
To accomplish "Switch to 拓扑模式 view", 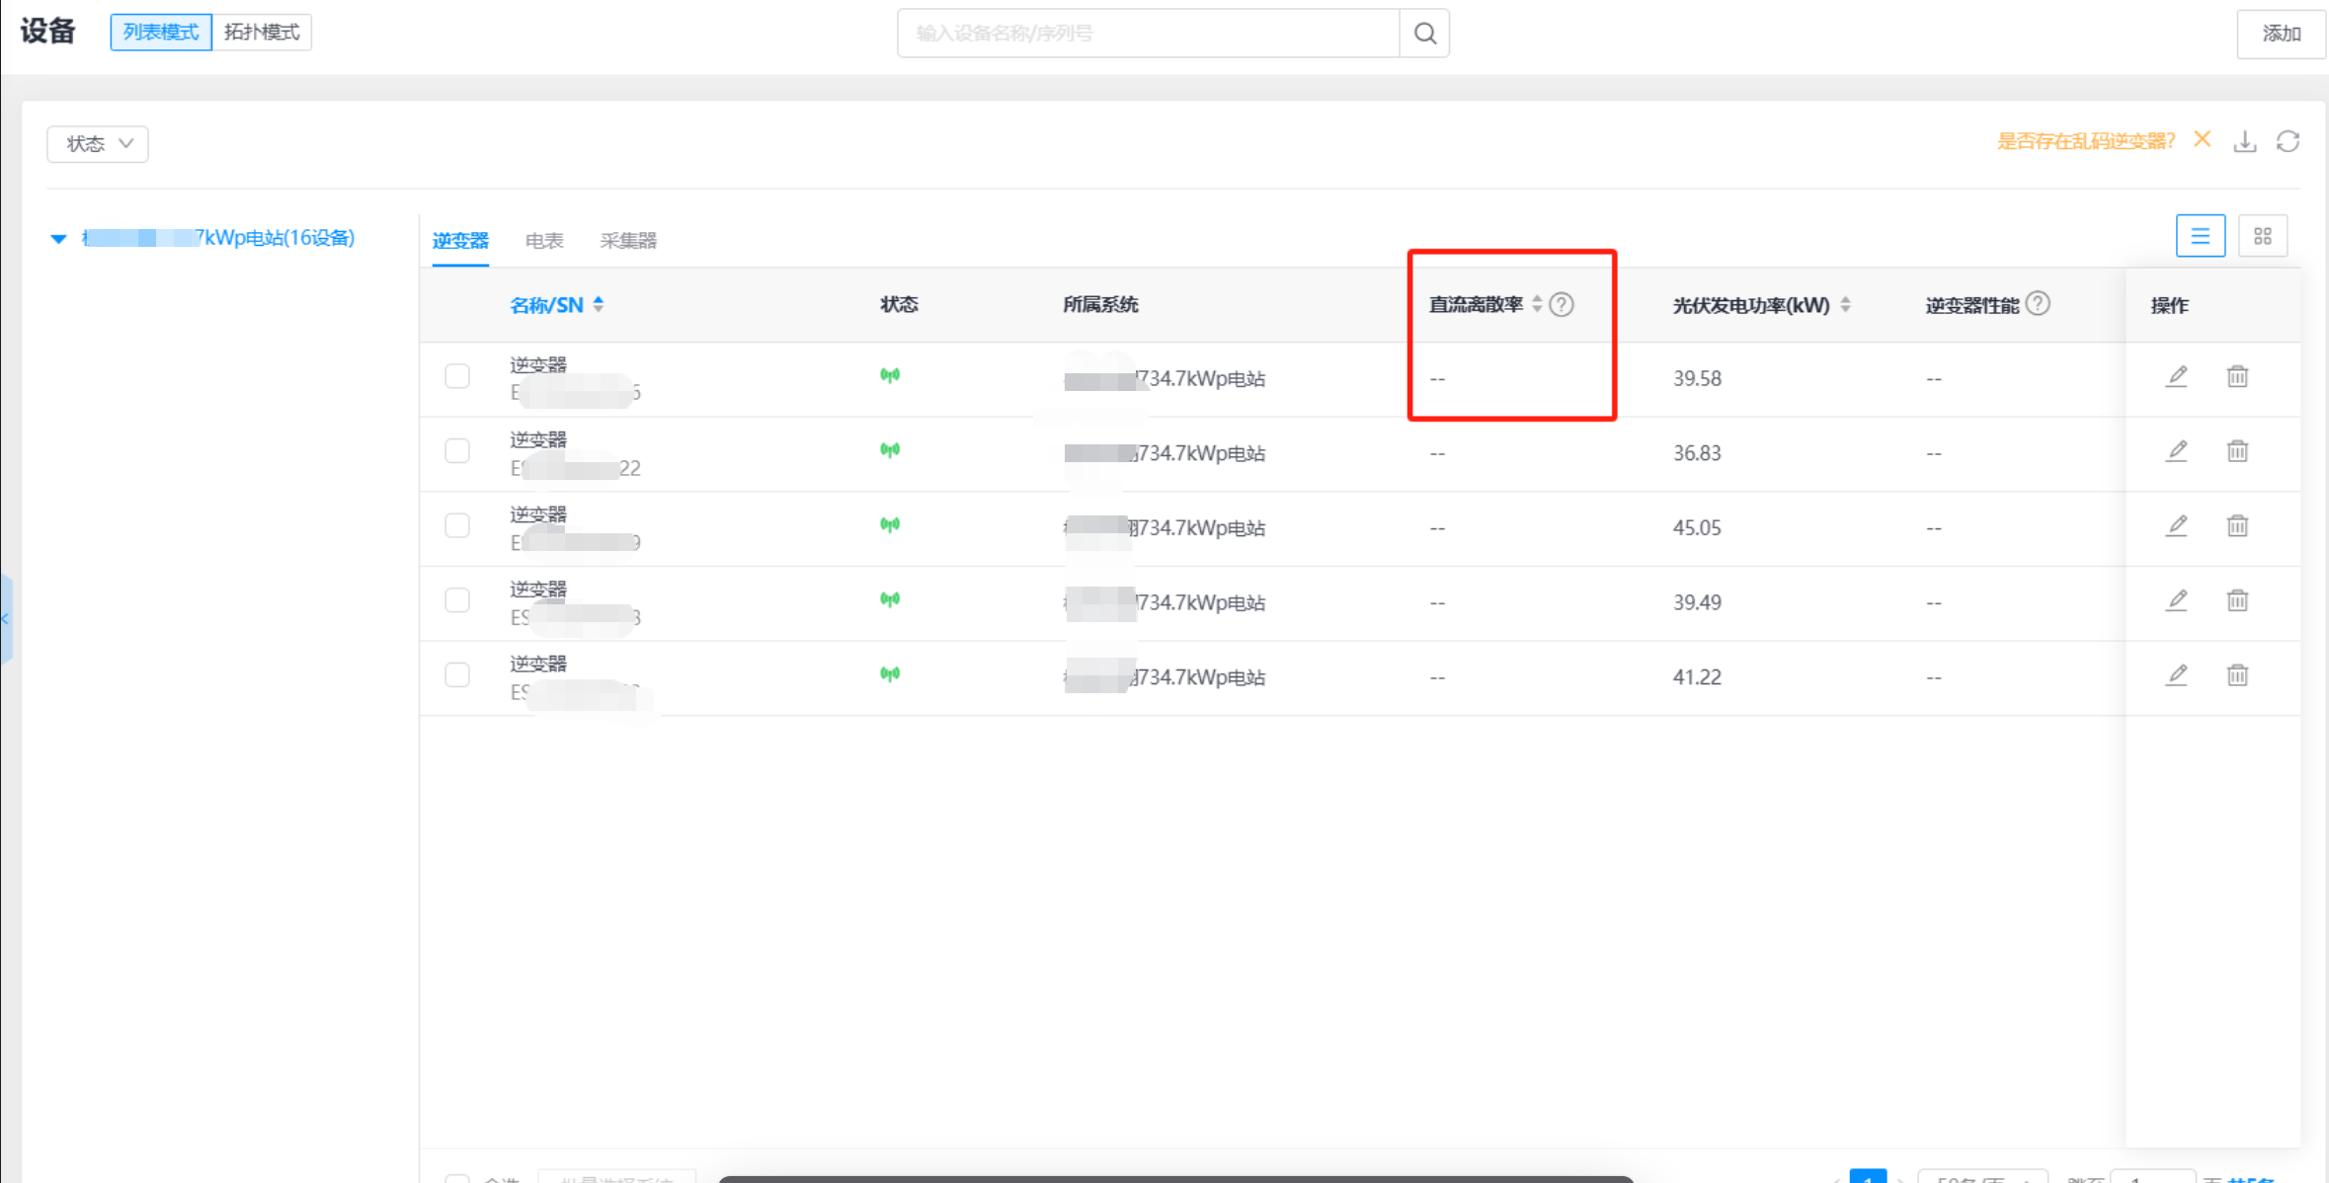I will pos(262,32).
